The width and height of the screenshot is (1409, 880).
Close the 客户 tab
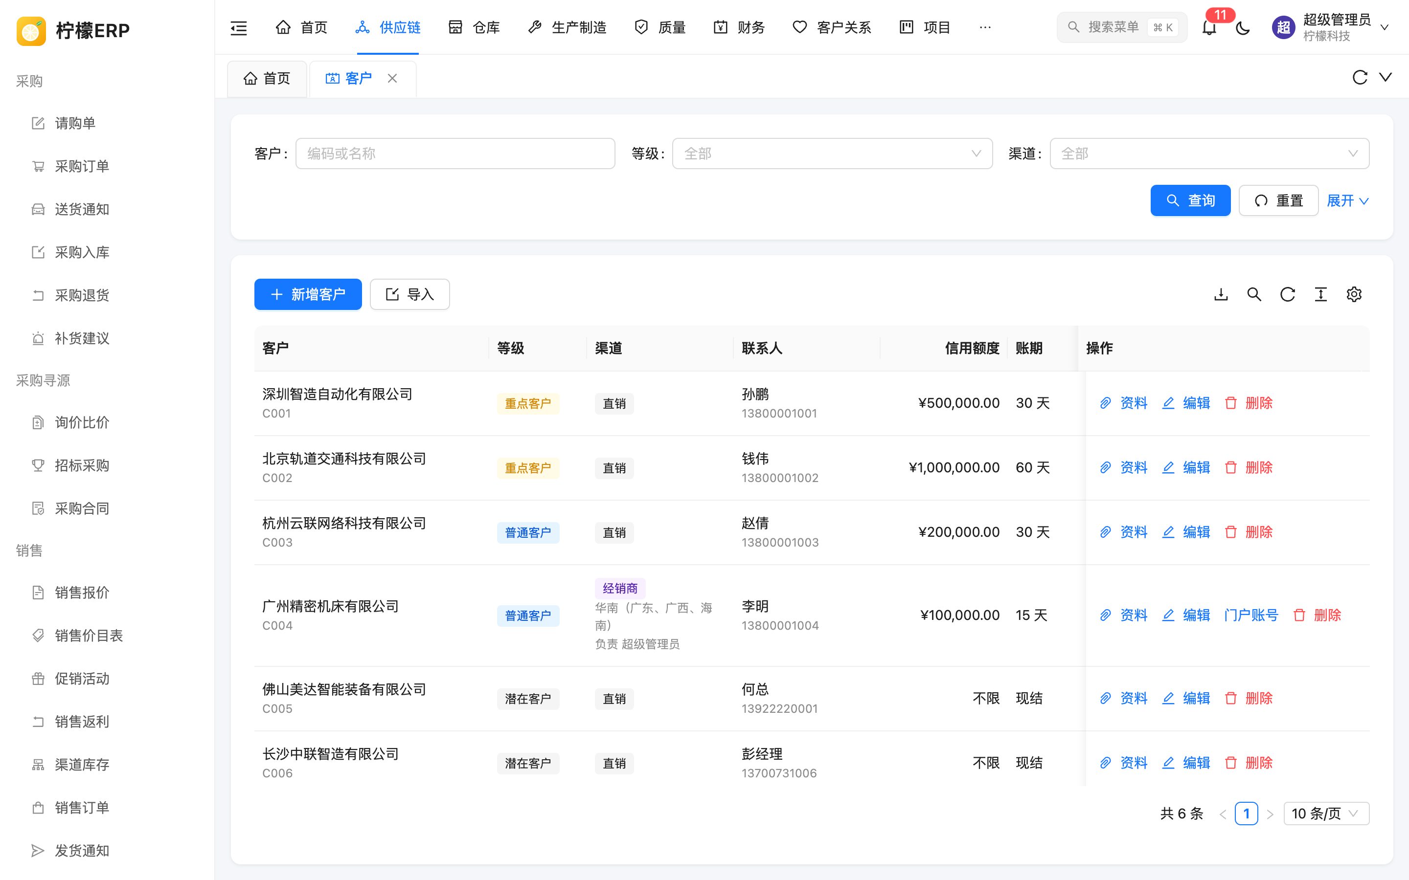pyautogui.click(x=392, y=78)
